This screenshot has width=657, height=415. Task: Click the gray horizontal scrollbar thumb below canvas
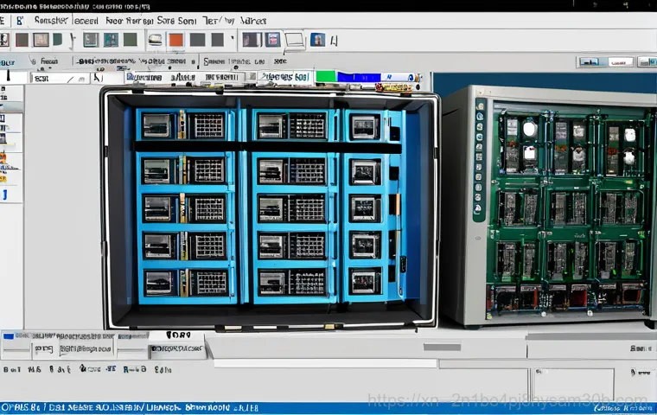442,347
